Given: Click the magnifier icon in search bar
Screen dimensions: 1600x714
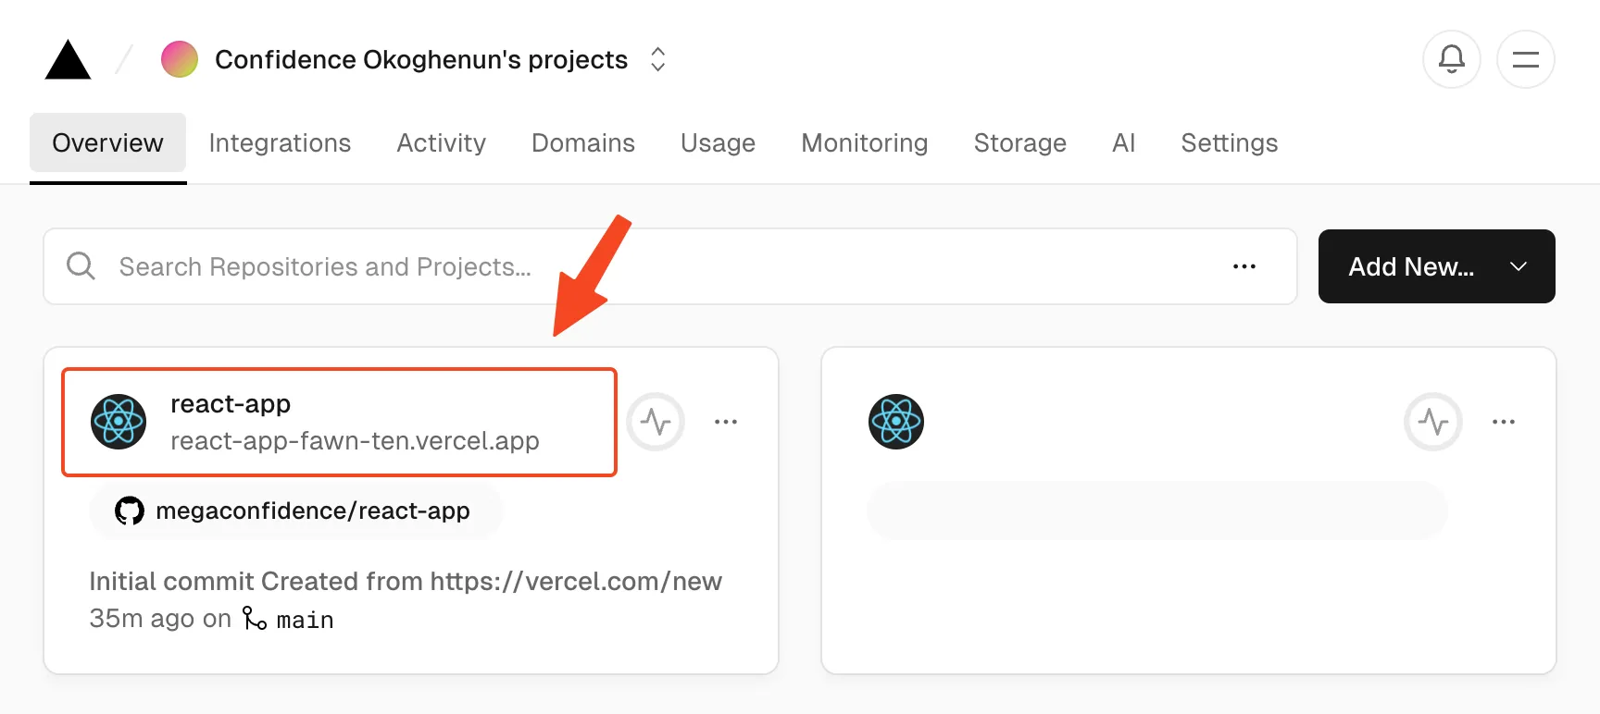Looking at the screenshot, I should click(81, 266).
